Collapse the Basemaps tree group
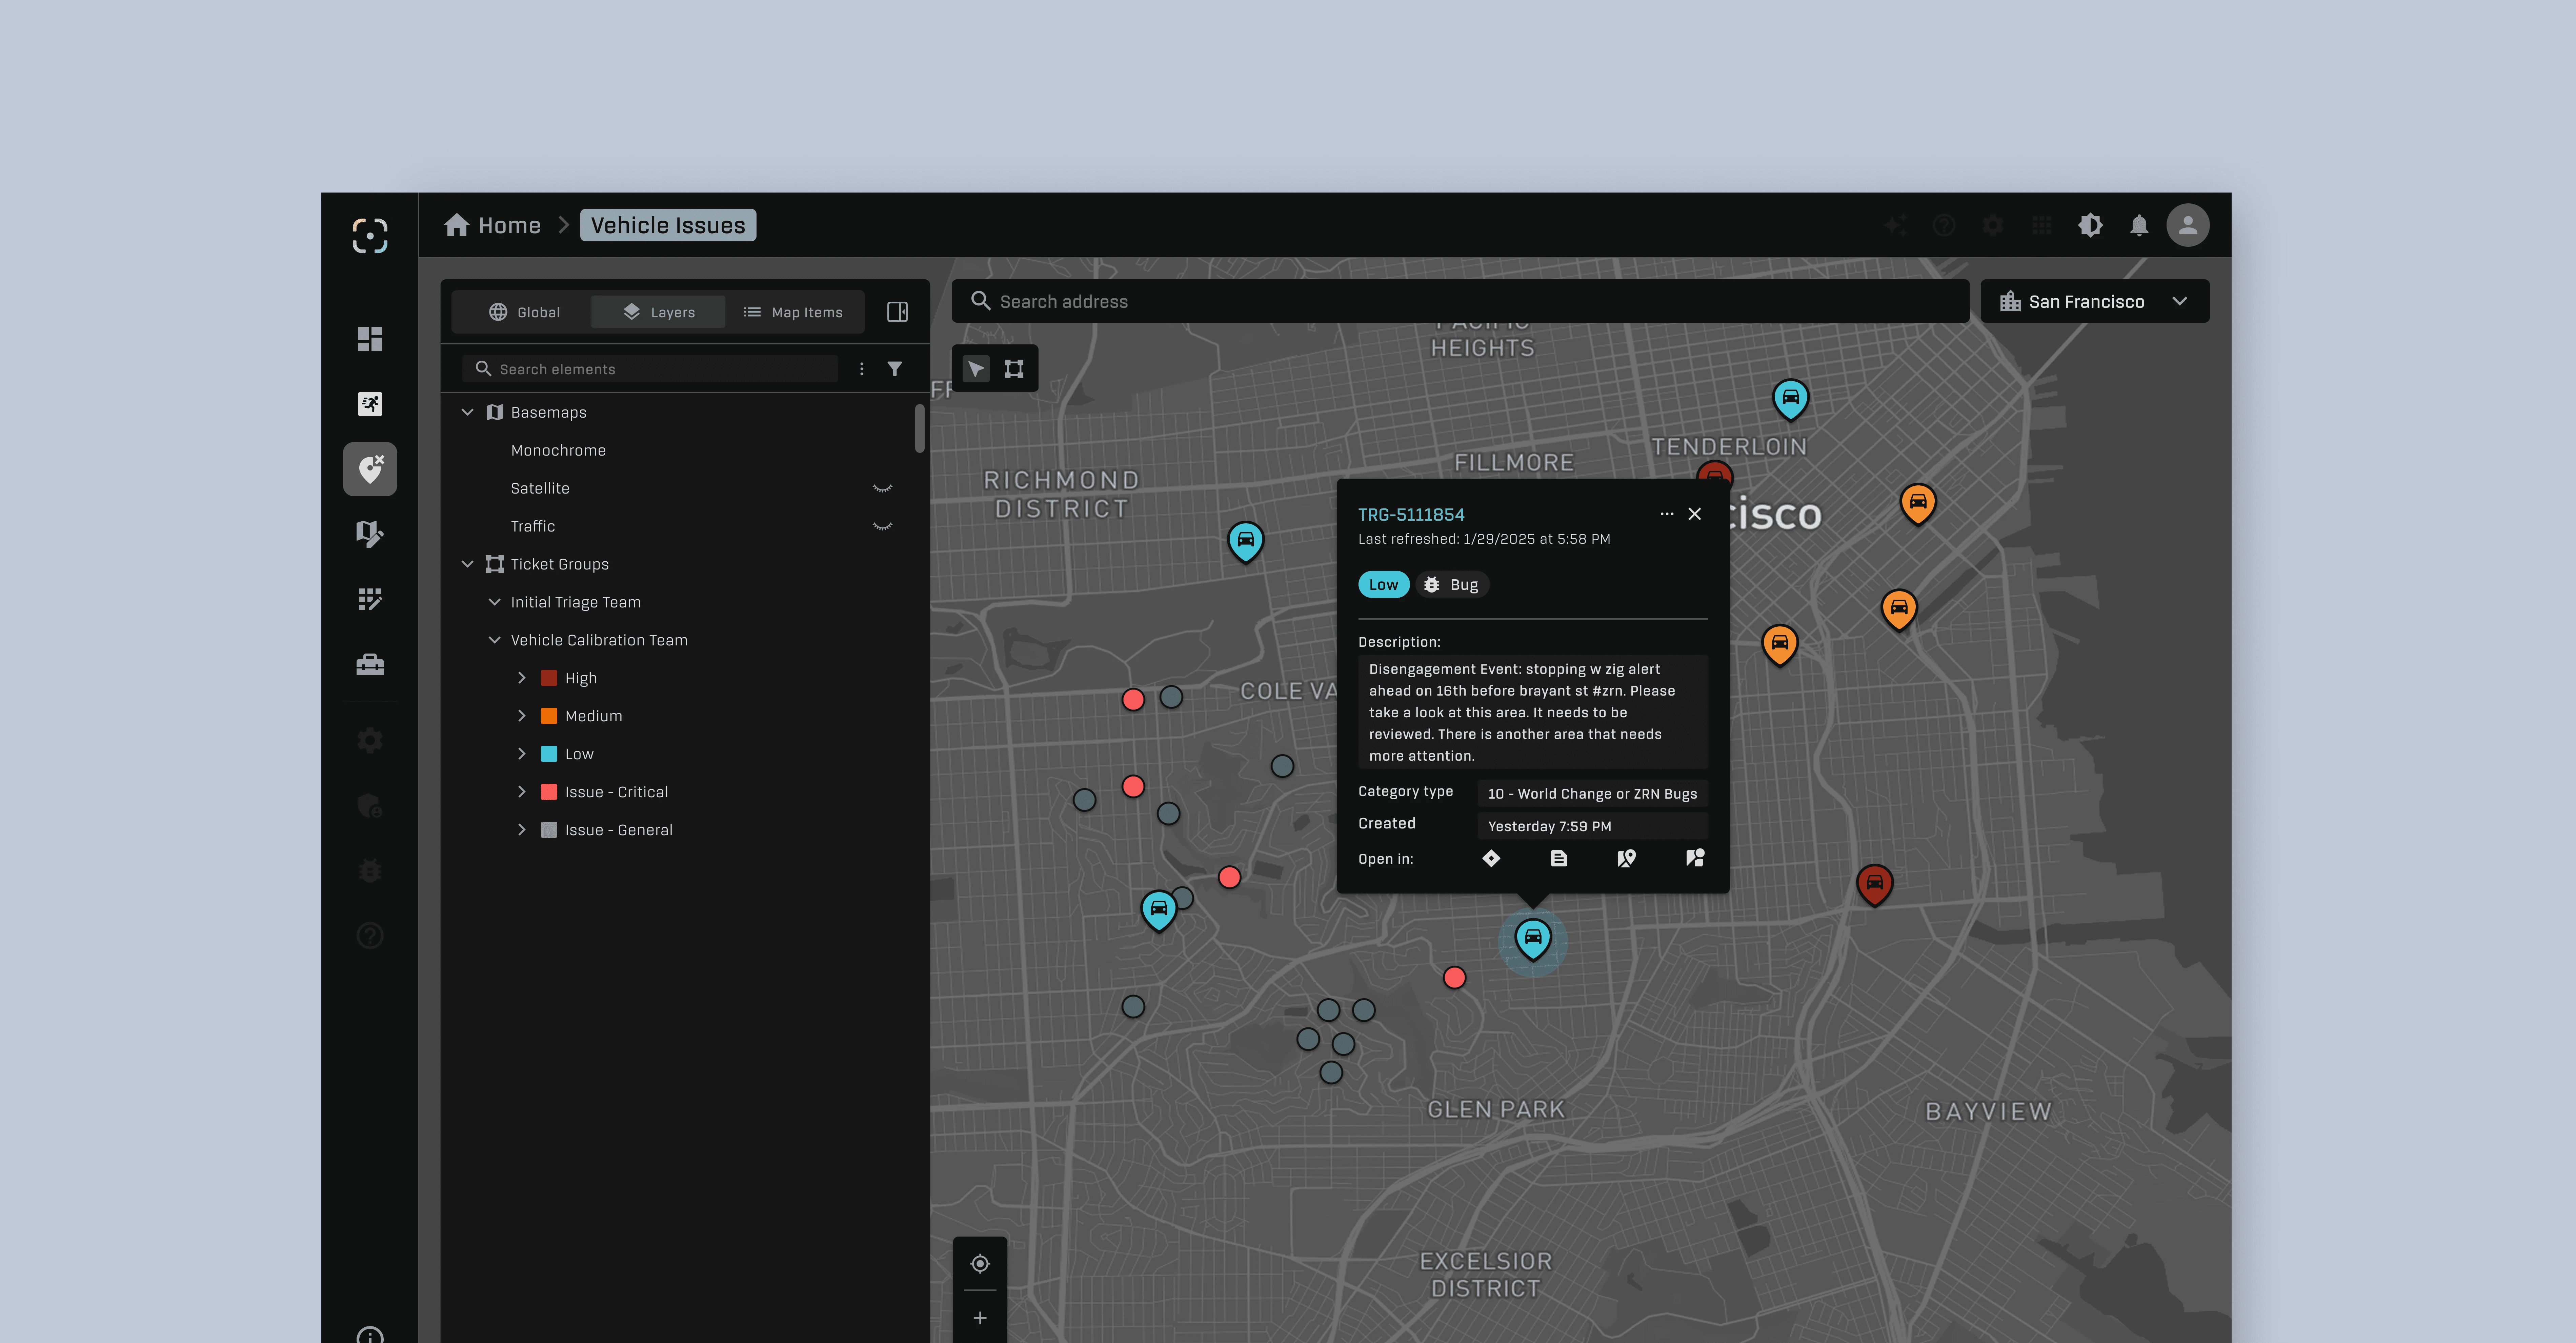Viewport: 2576px width, 1343px height. 467,412
